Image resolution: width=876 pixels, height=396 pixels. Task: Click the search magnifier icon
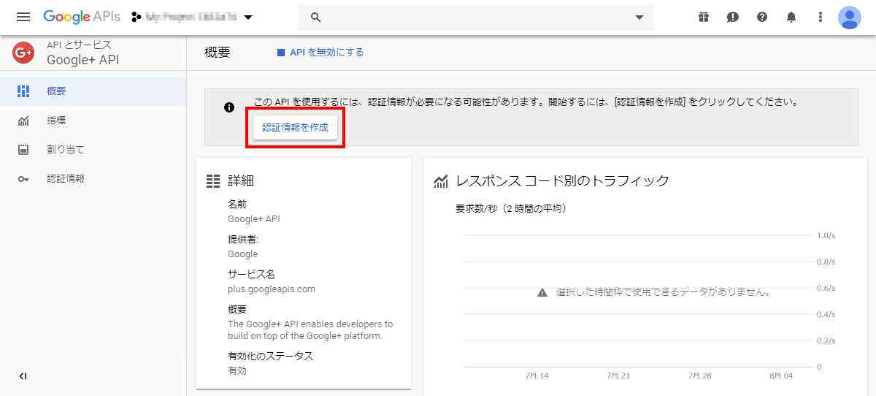pyautogui.click(x=316, y=18)
